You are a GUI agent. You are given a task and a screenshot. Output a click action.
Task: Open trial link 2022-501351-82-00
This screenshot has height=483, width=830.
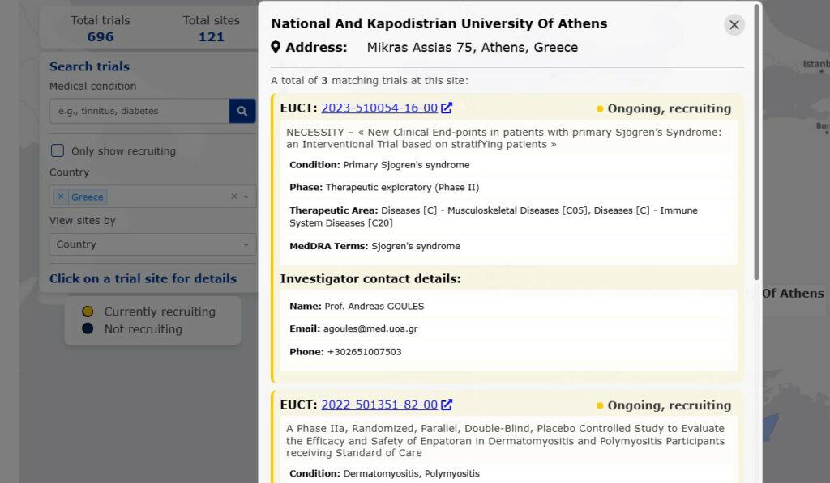pos(379,405)
